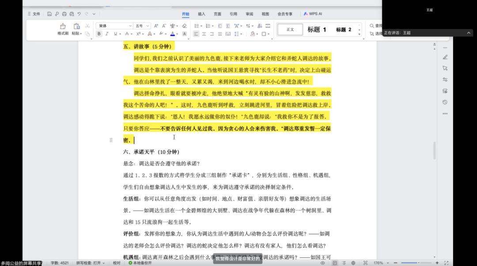Apply the text highlight color pen
Screen dimensions: 477x266
click(161, 34)
